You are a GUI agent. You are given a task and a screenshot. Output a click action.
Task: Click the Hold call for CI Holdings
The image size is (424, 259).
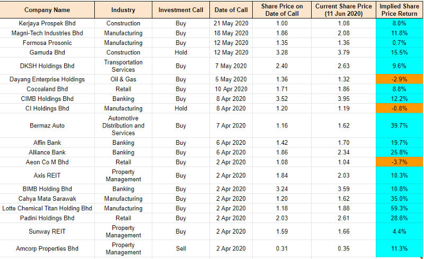(x=181, y=108)
